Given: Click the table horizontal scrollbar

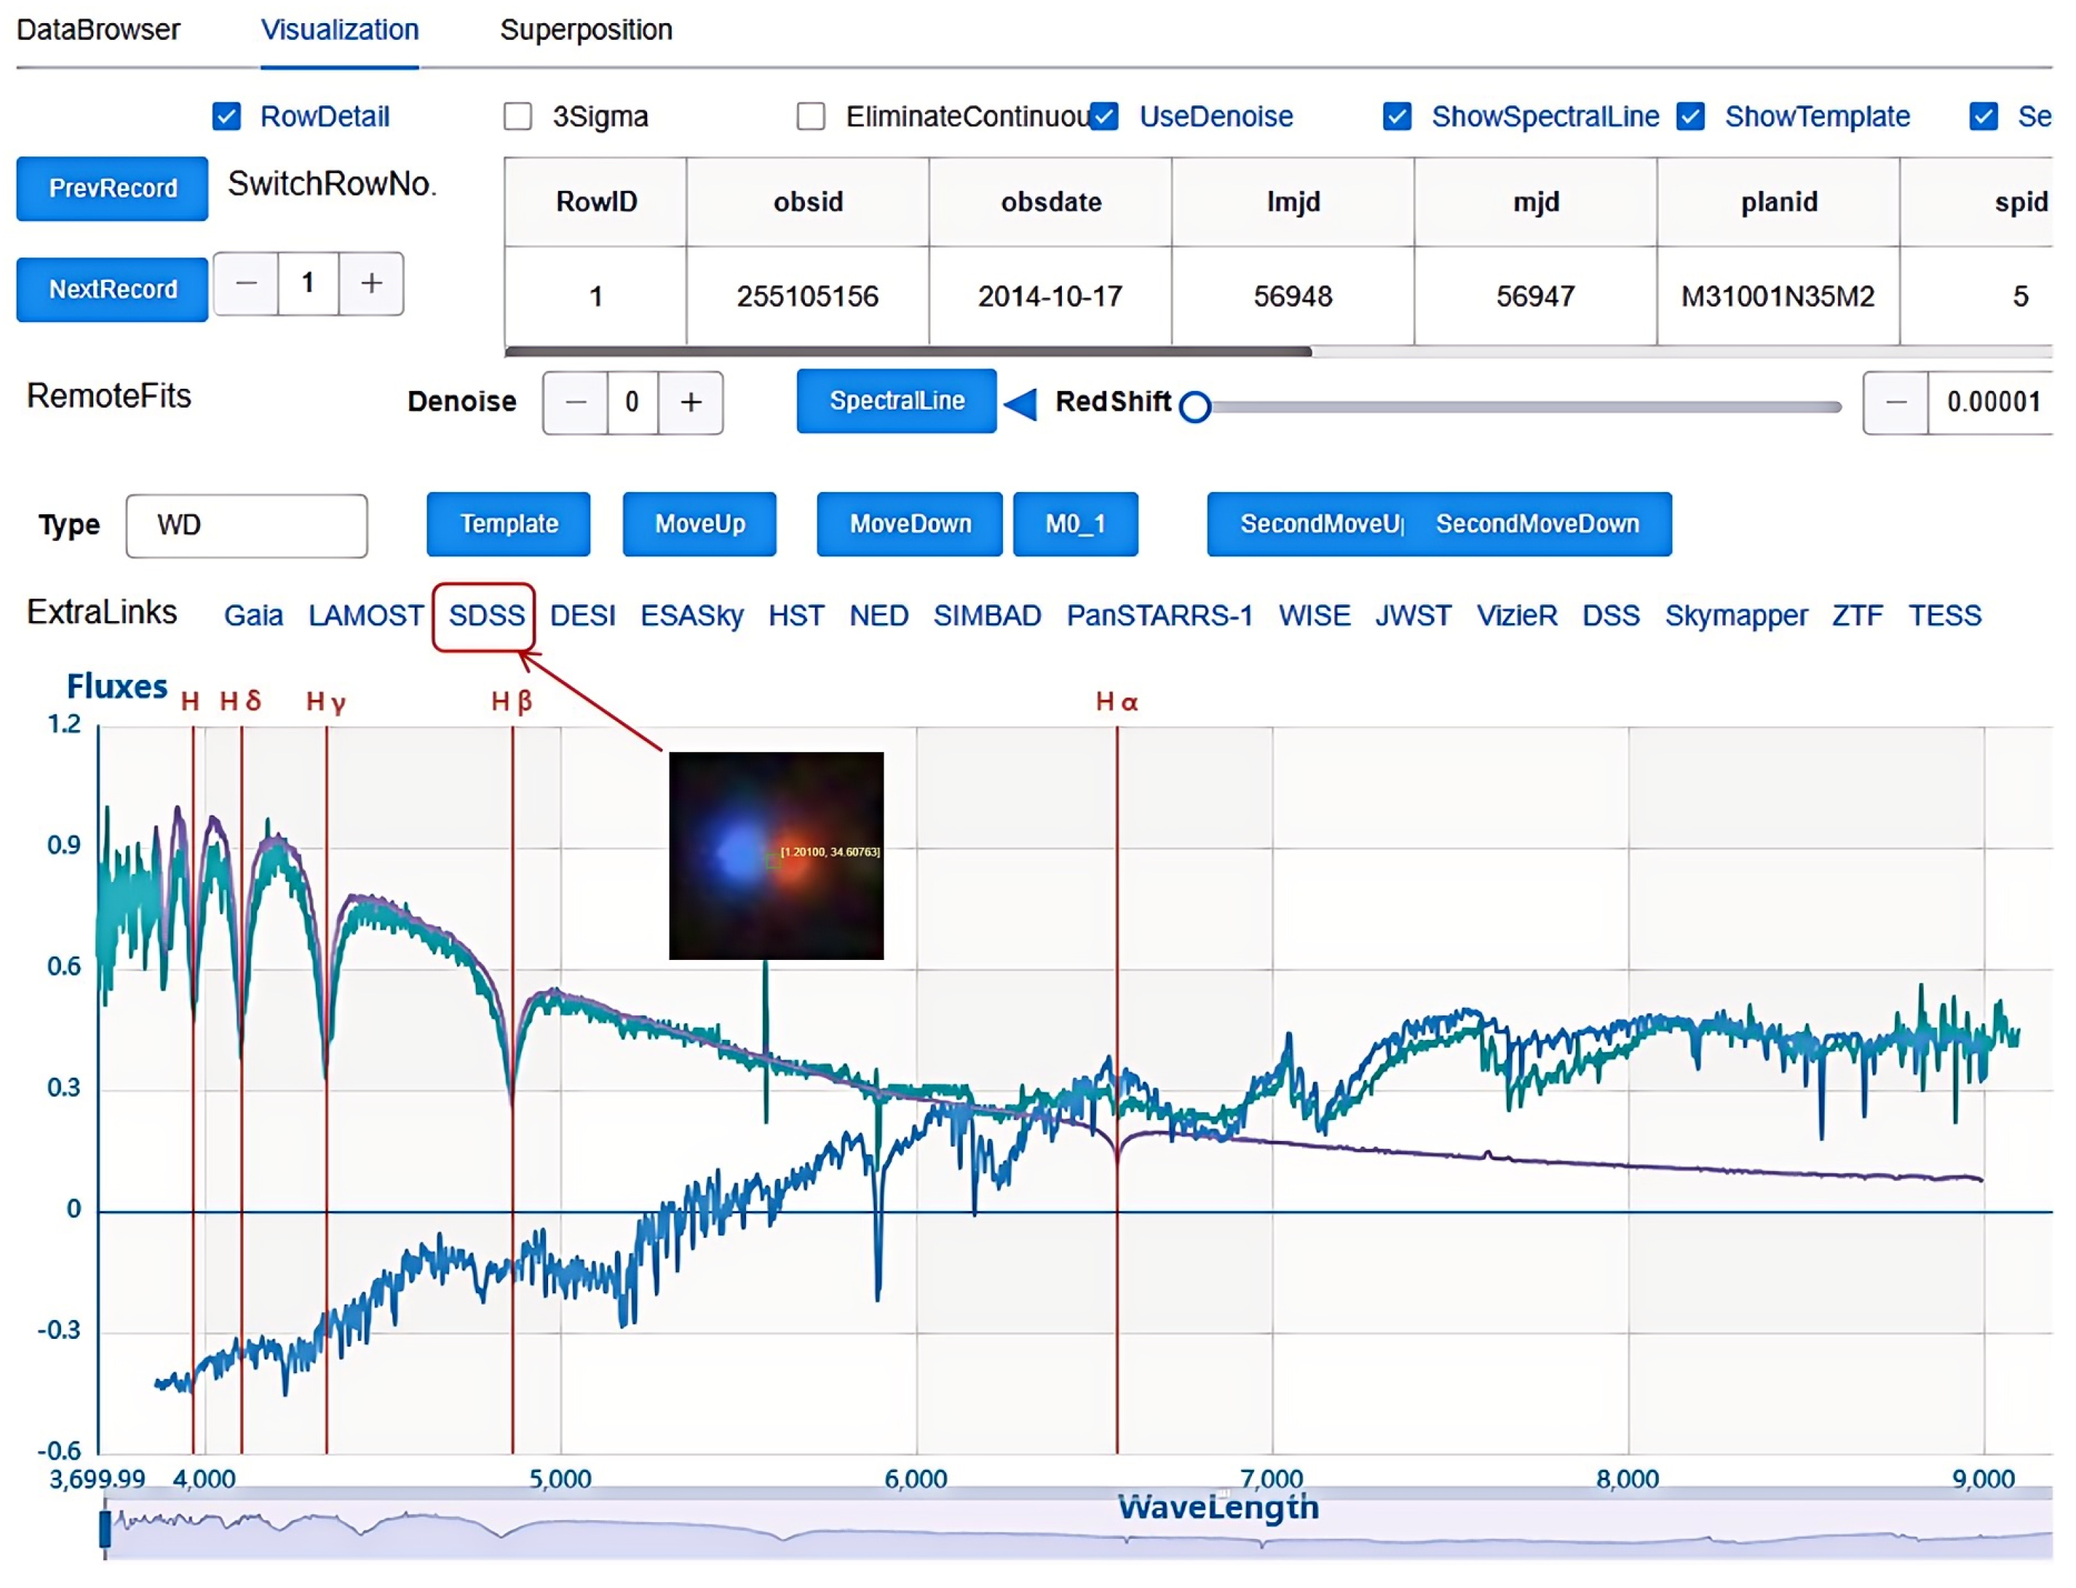Looking at the screenshot, I should coord(907,352).
